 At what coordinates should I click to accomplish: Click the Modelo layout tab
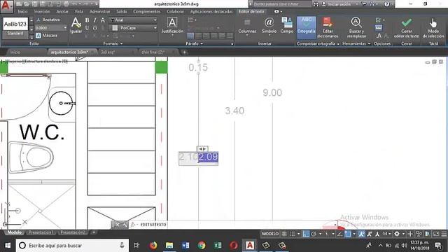(15, 232)
